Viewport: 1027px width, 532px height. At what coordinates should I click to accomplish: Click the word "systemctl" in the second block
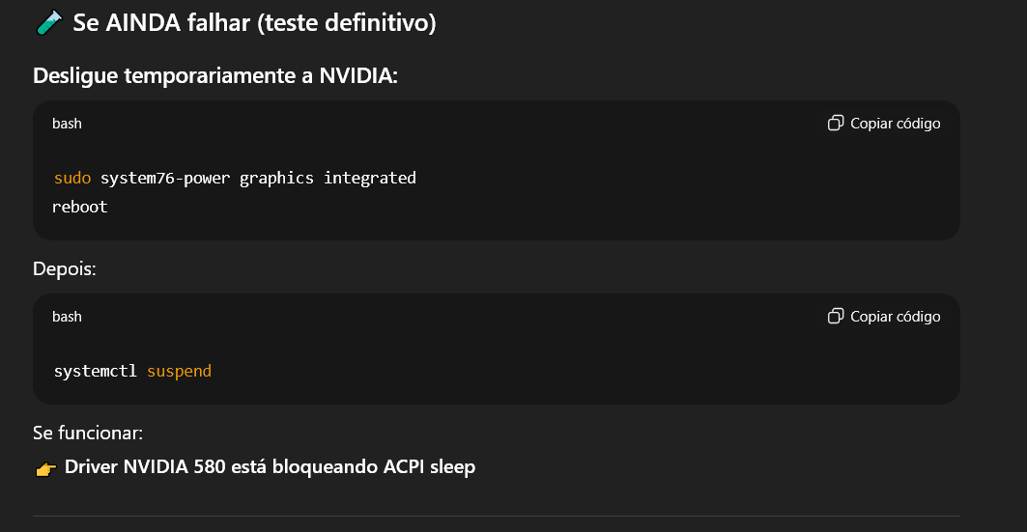coord(96,371)
